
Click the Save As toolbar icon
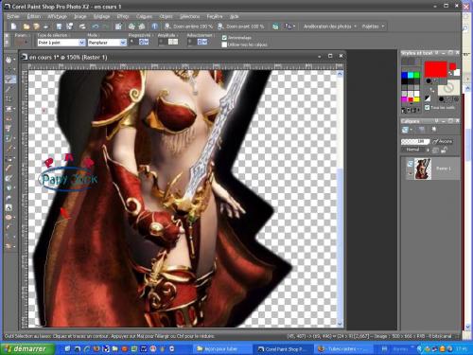coord(69,27)
